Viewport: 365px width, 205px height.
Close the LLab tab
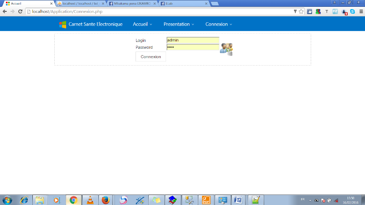[206, 4]
